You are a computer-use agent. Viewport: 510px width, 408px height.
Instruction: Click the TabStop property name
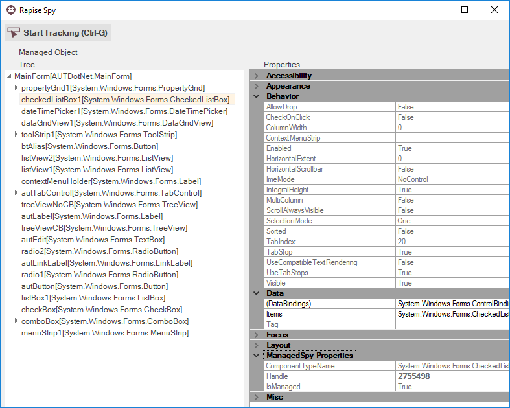(x=279, y=252)
